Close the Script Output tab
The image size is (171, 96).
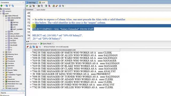click(38, 44)
